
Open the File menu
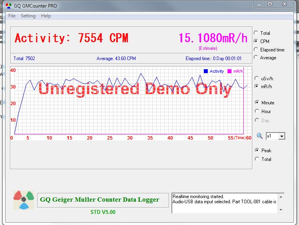point(12,16)
